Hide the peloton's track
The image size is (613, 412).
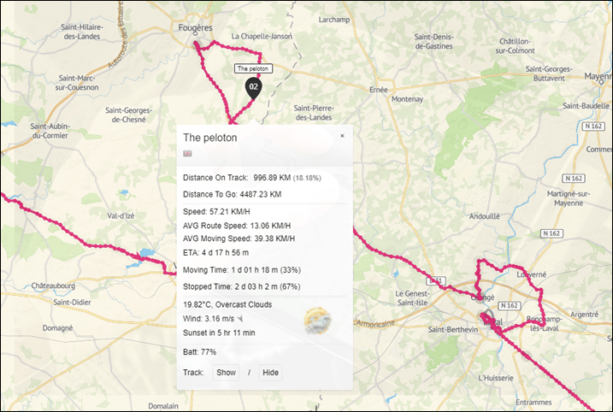tap(270, 372)
